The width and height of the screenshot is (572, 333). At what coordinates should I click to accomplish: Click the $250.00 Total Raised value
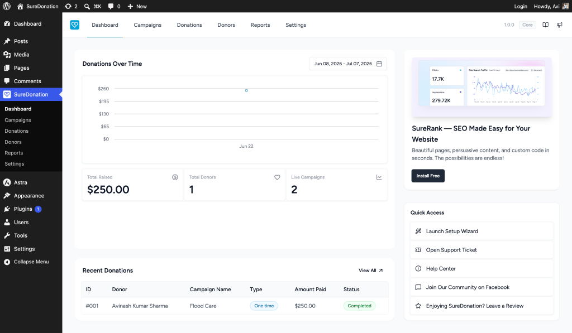click(x=108, y=190)
